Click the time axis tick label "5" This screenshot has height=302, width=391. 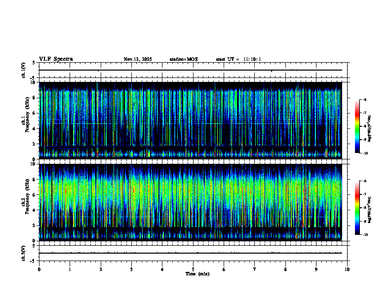click(193, 269)
